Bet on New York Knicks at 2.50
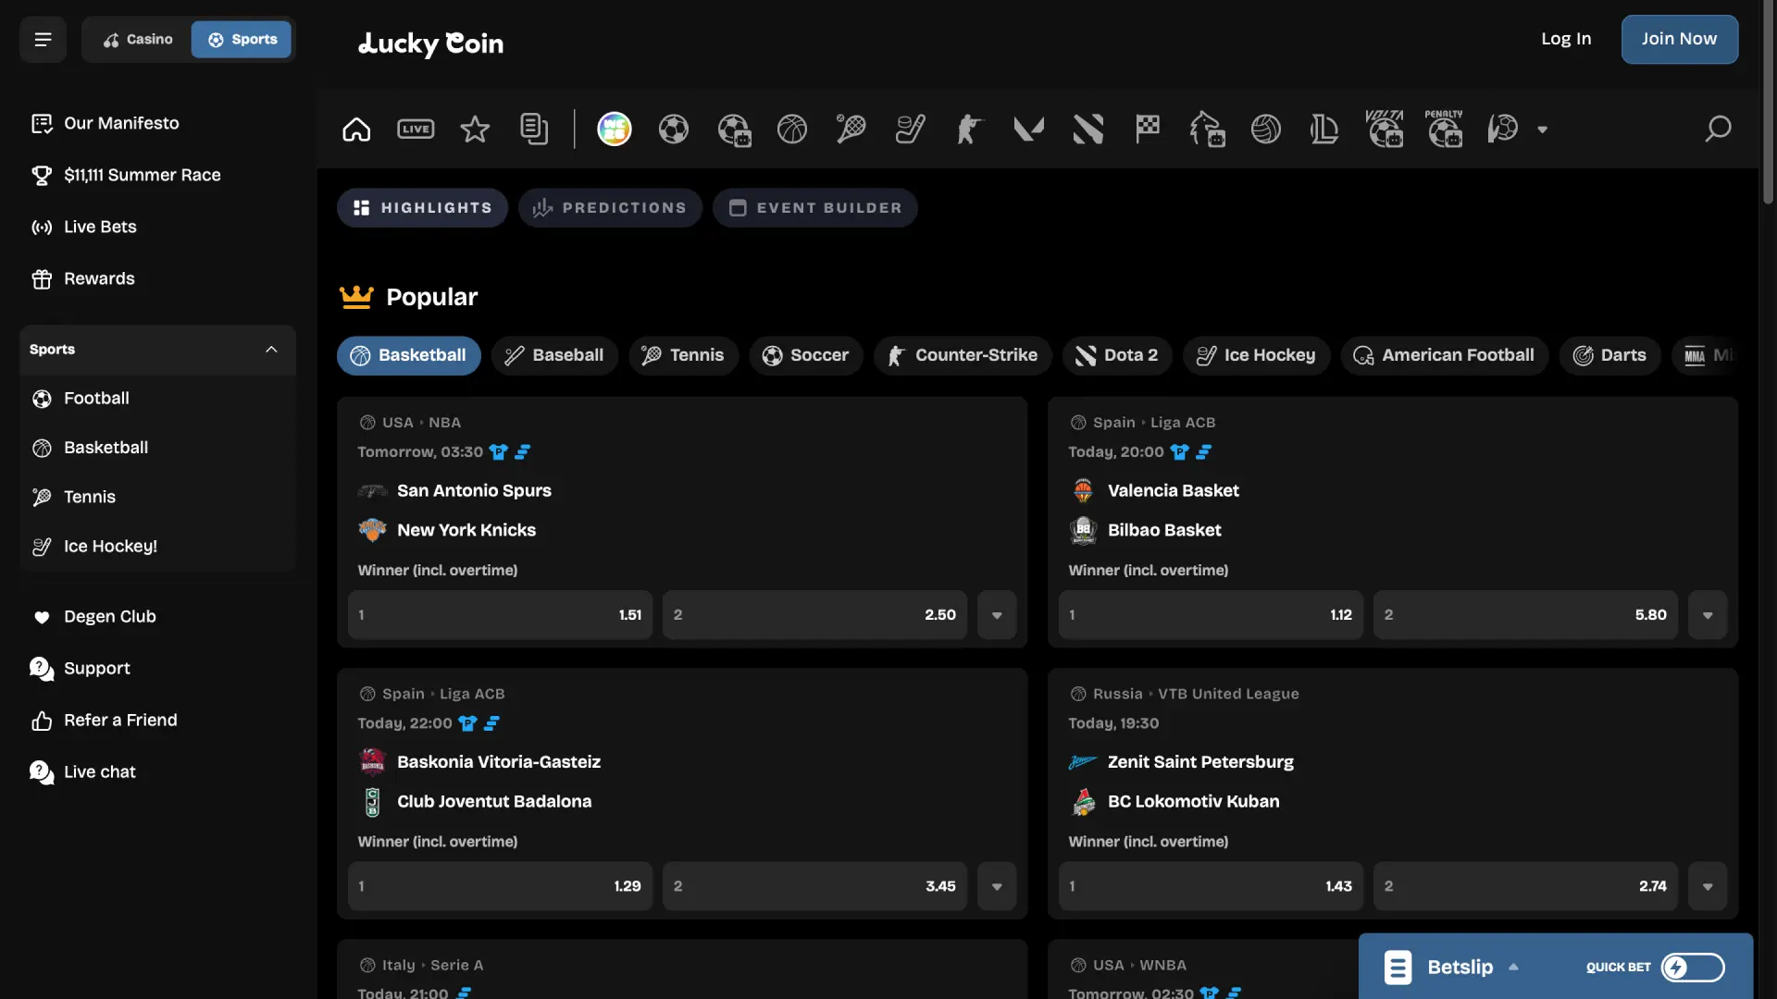Screen dimensions: 1777x999 click(x=814, y=615)
